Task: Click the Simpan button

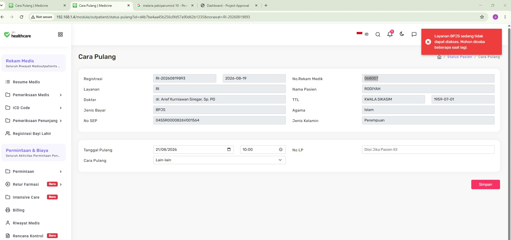Action: (486, 184)
